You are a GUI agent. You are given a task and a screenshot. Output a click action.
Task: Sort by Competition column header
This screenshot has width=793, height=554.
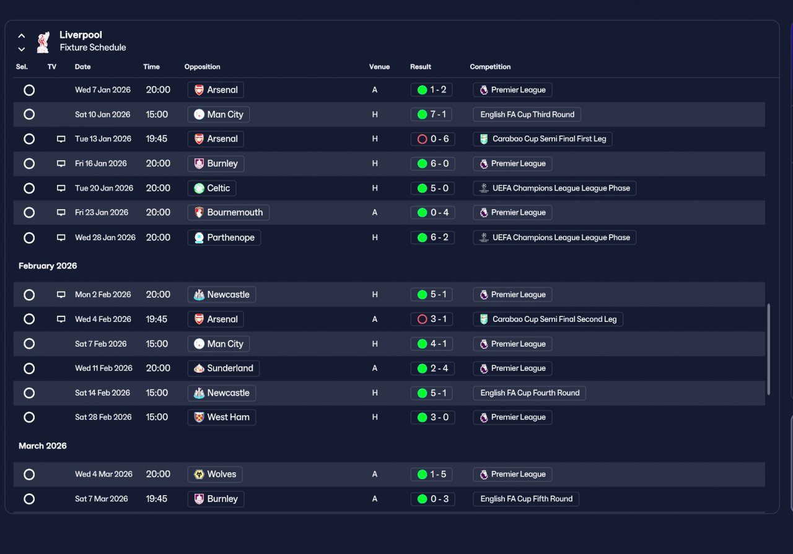(x=490, y=67)
